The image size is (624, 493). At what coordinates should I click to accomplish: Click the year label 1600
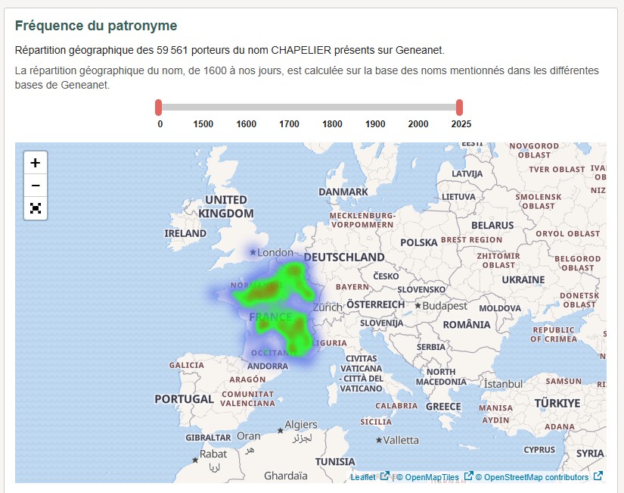246,123
